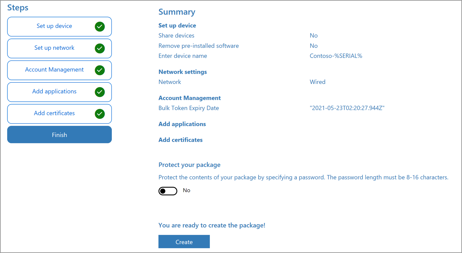Click the Steps panel title
Viewport: 462px width, 253px height.
(18, 8)
